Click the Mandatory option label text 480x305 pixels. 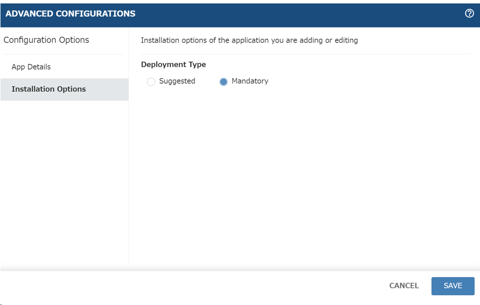pos(250,81)
